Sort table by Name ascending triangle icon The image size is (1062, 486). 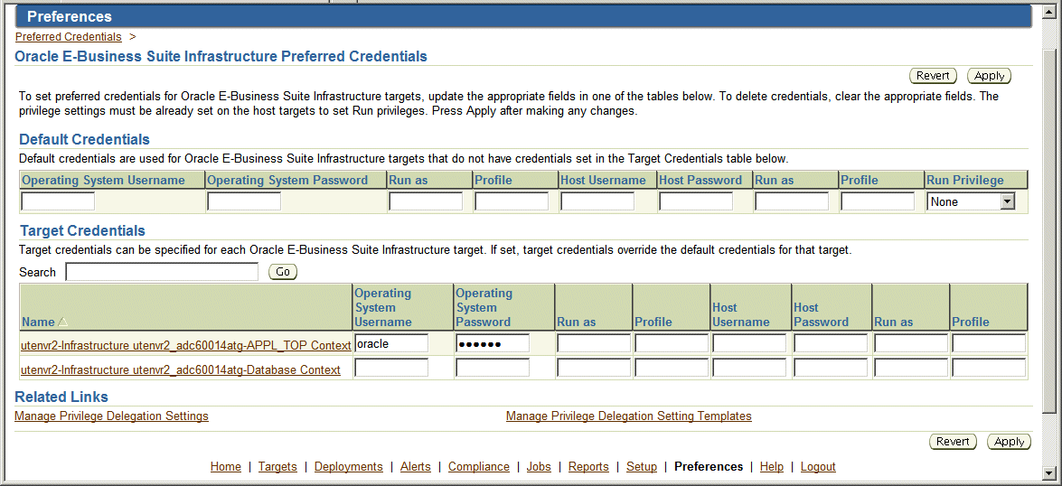click(62, 322)
